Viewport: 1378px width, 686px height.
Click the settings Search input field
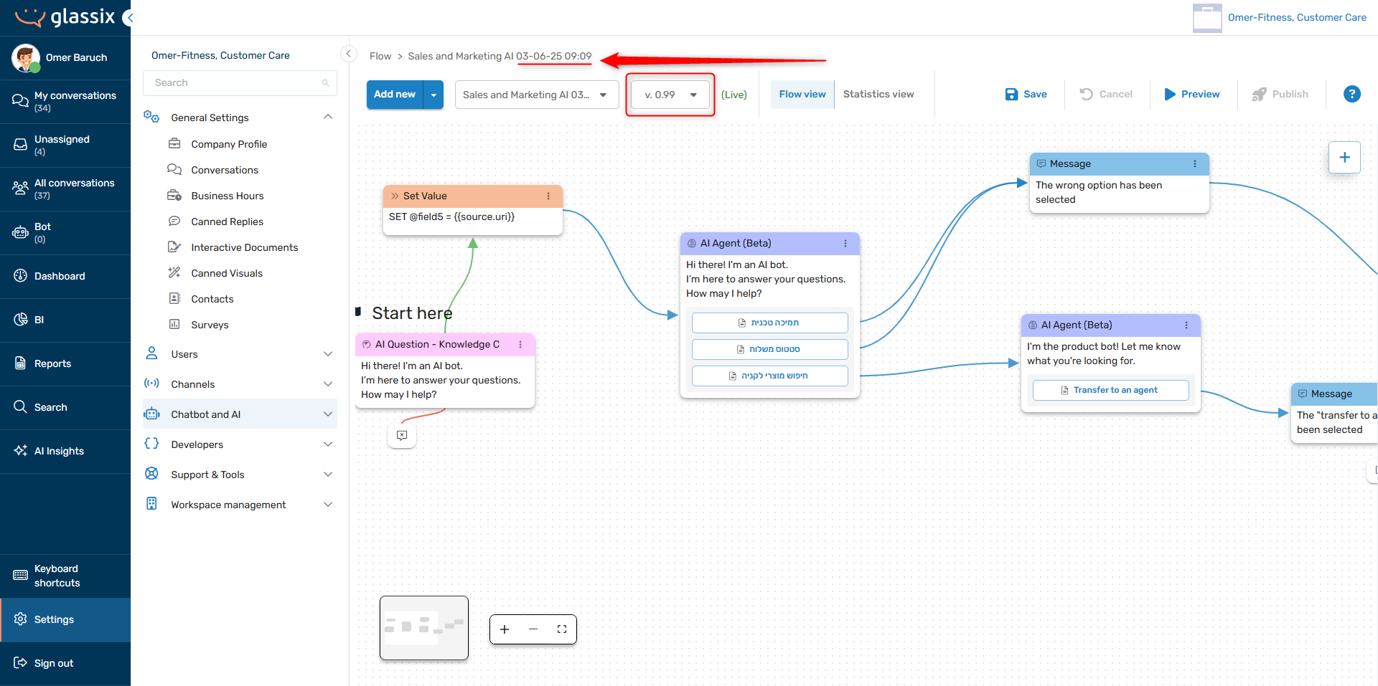[x=240, y=83]
